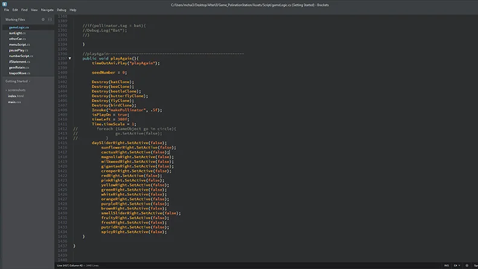Open the Find menu
The width and height of the screenshot is (478, 269).
click(x=24, y=10)
